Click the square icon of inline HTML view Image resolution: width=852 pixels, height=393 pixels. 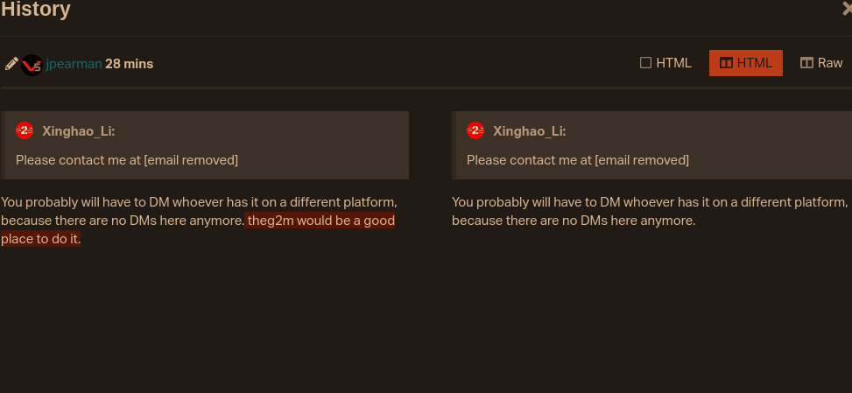[645, 63]
